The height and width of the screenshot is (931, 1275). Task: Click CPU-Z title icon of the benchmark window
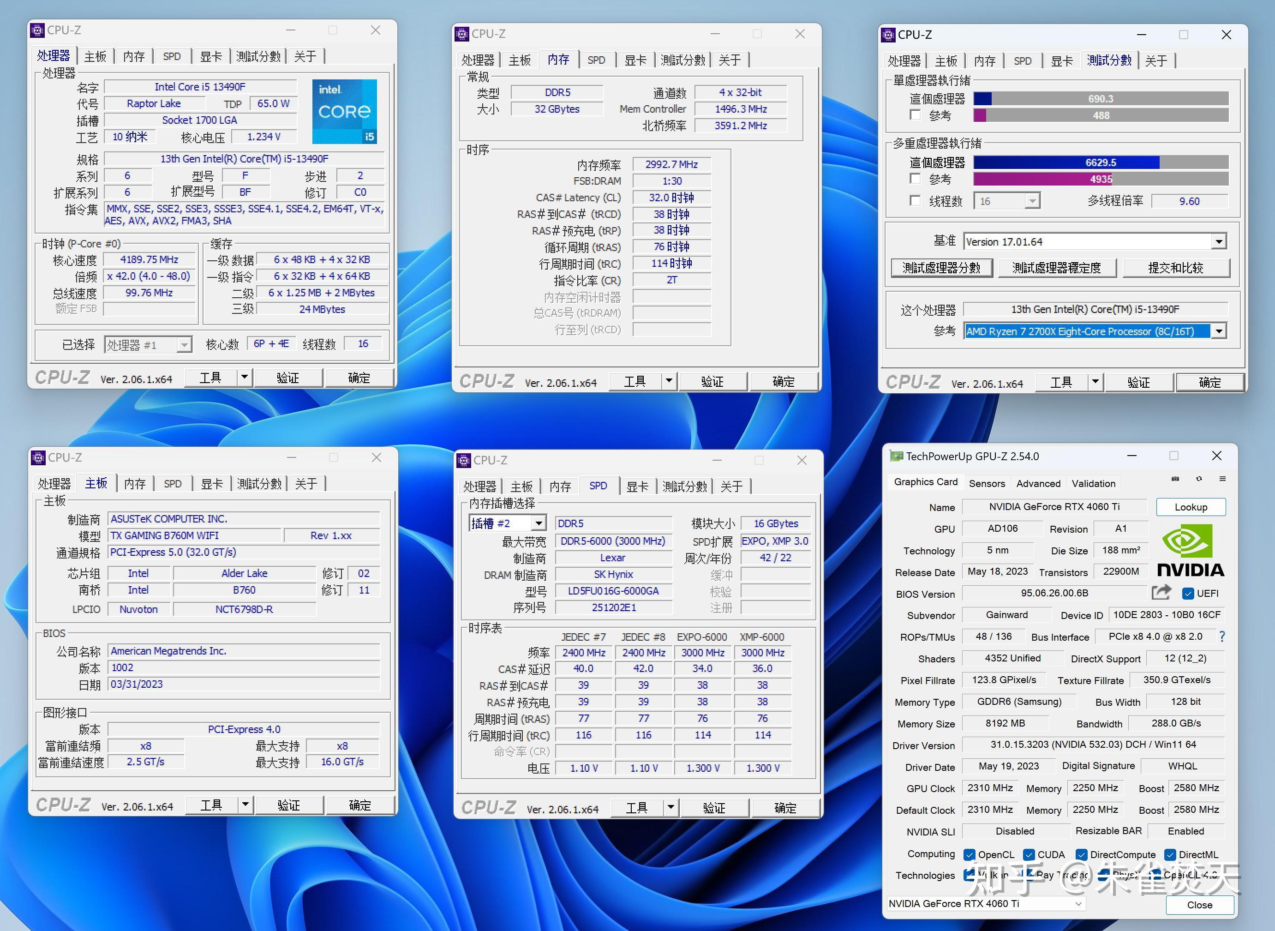pos(888,35)
